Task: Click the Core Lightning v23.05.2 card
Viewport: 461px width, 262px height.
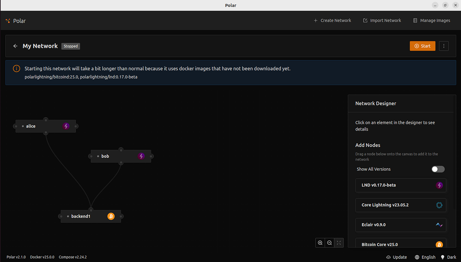Action: 401,205
